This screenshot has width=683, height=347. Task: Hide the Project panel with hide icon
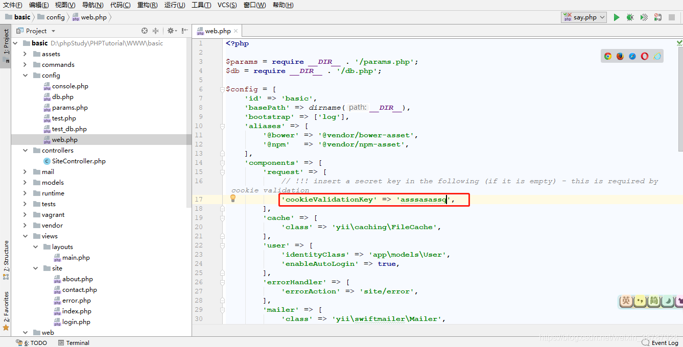click(x=184, y=31)
